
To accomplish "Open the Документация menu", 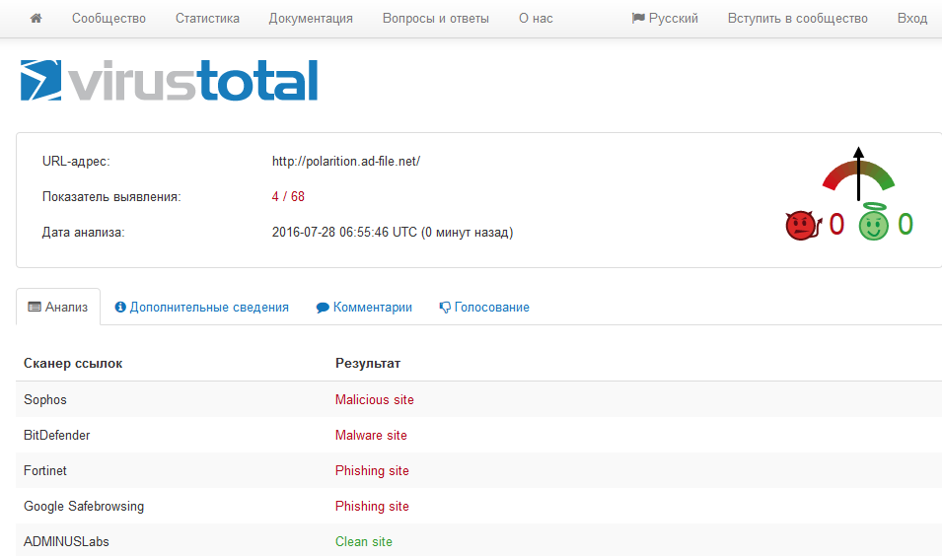I will [x=311, y=19].
